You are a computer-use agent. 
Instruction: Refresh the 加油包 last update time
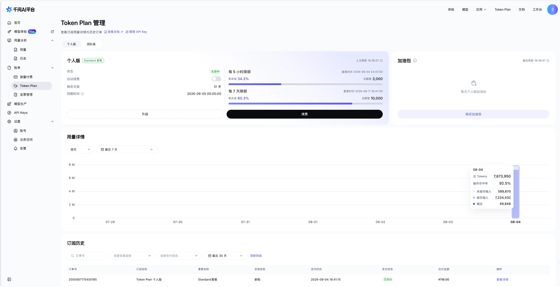point(548,61)
